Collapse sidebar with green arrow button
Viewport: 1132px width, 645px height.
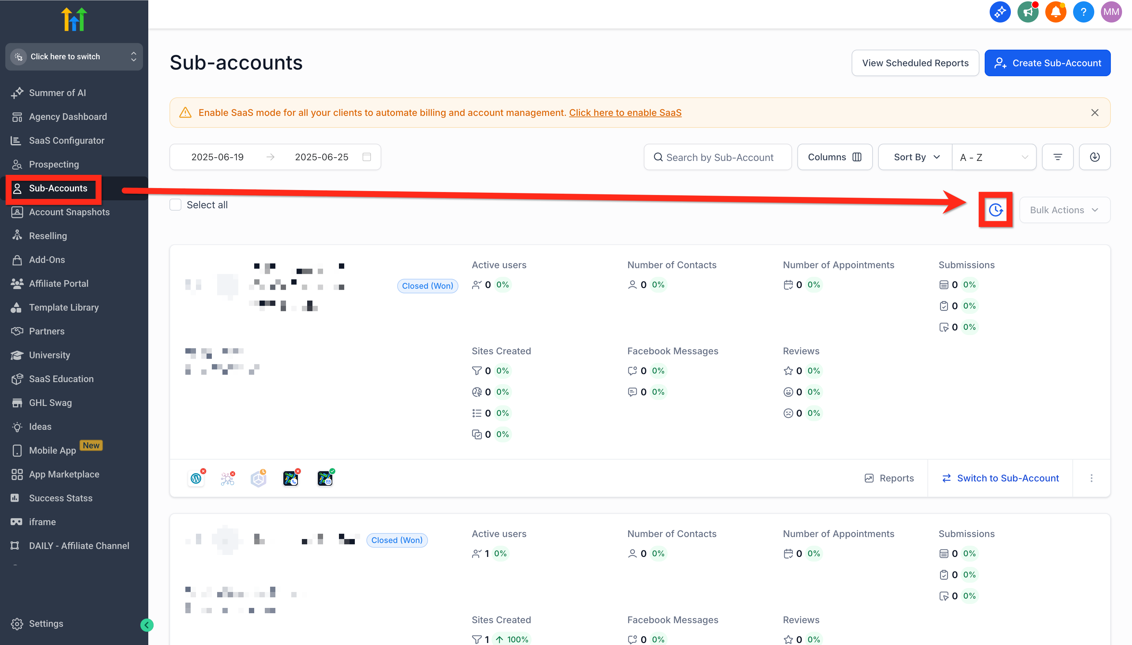147,624
